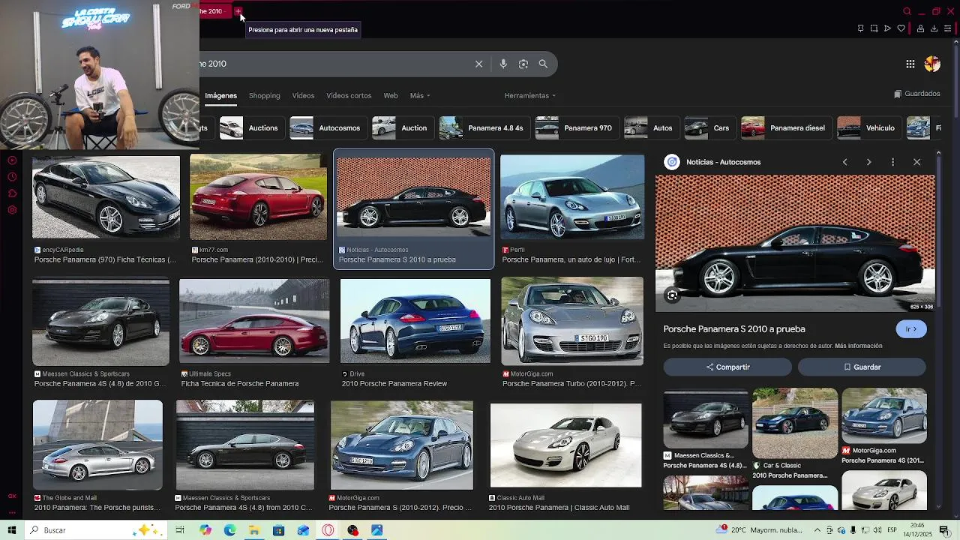Open the Porsche Panamera S 2010 a prueba title
This screenshot has height=540, width=960.
734,329
